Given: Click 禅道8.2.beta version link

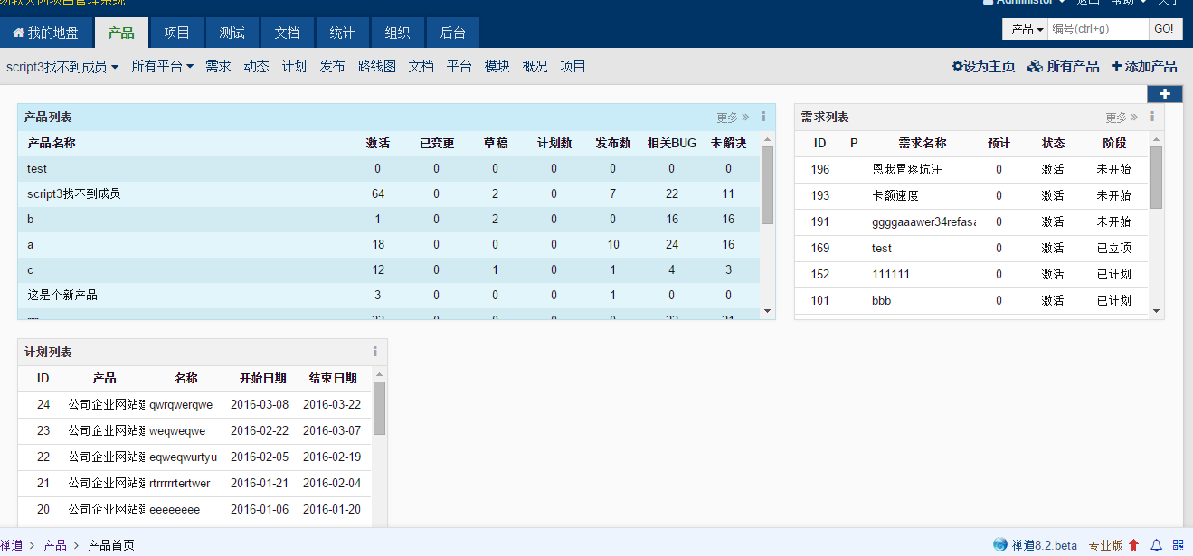Looking at the screenshot, I should [x=1044, y=545].
